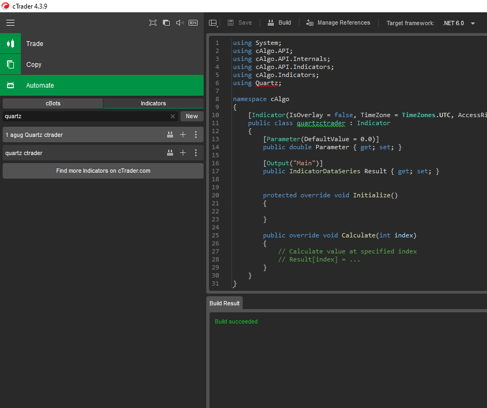
Task: Click line number 31 in gutter
Action: 215,283
